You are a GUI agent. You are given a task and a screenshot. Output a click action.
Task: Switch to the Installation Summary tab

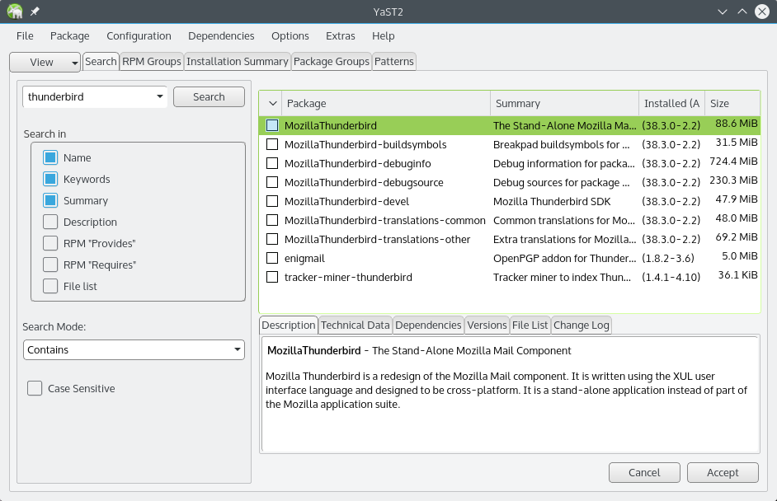coord(238,61)
